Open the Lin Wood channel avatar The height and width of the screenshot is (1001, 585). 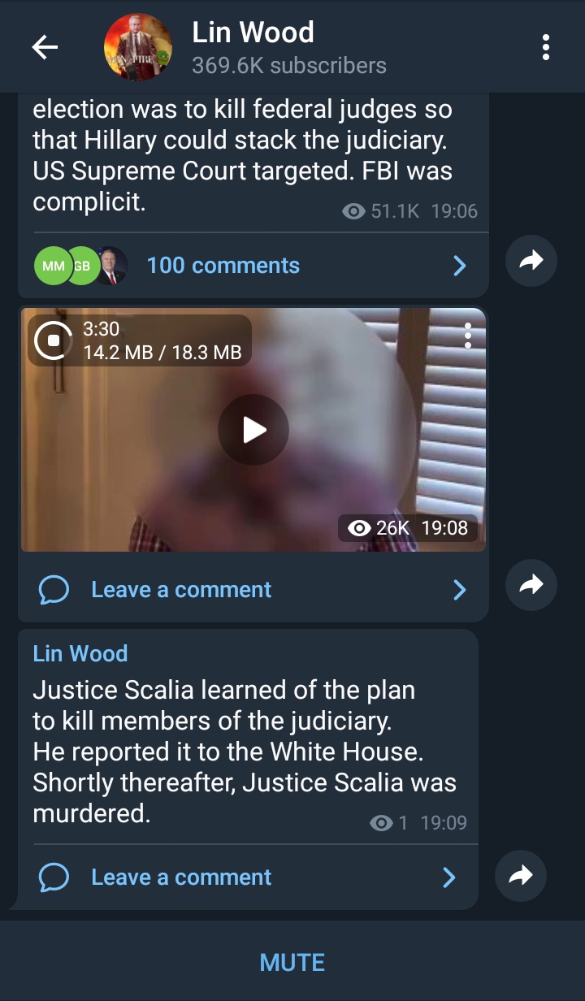point(138,47)
